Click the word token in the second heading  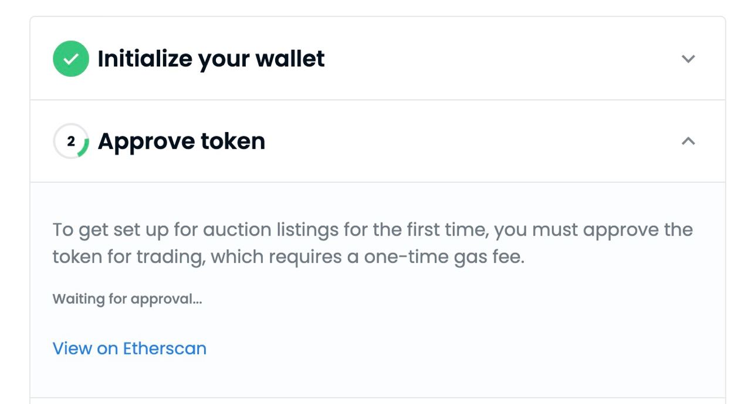pyautogui.click(x=233, y=141)
